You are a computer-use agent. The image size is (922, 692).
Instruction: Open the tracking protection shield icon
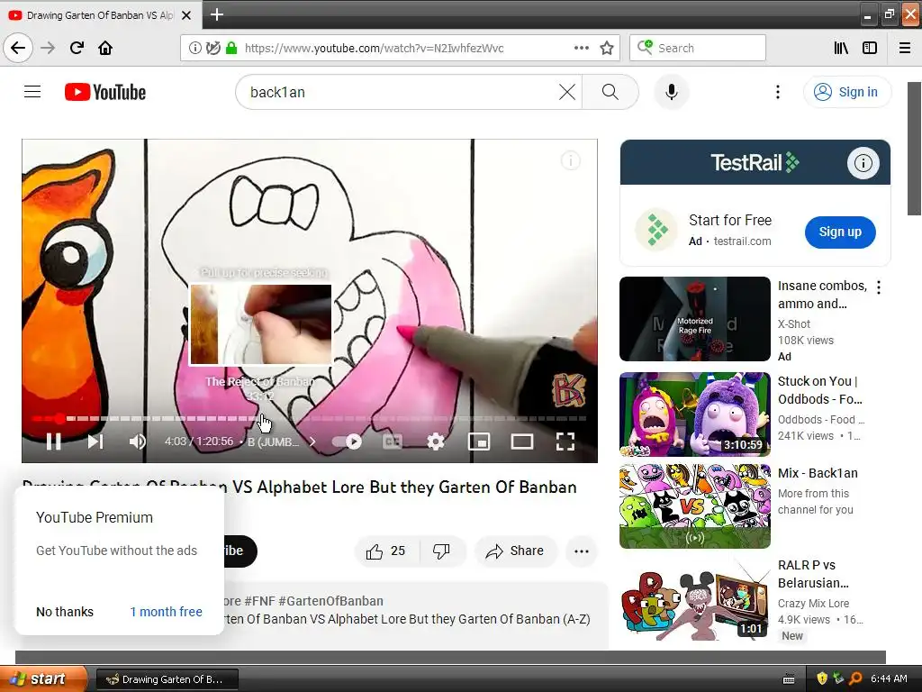pyautogui.click(x=212, y=49)
